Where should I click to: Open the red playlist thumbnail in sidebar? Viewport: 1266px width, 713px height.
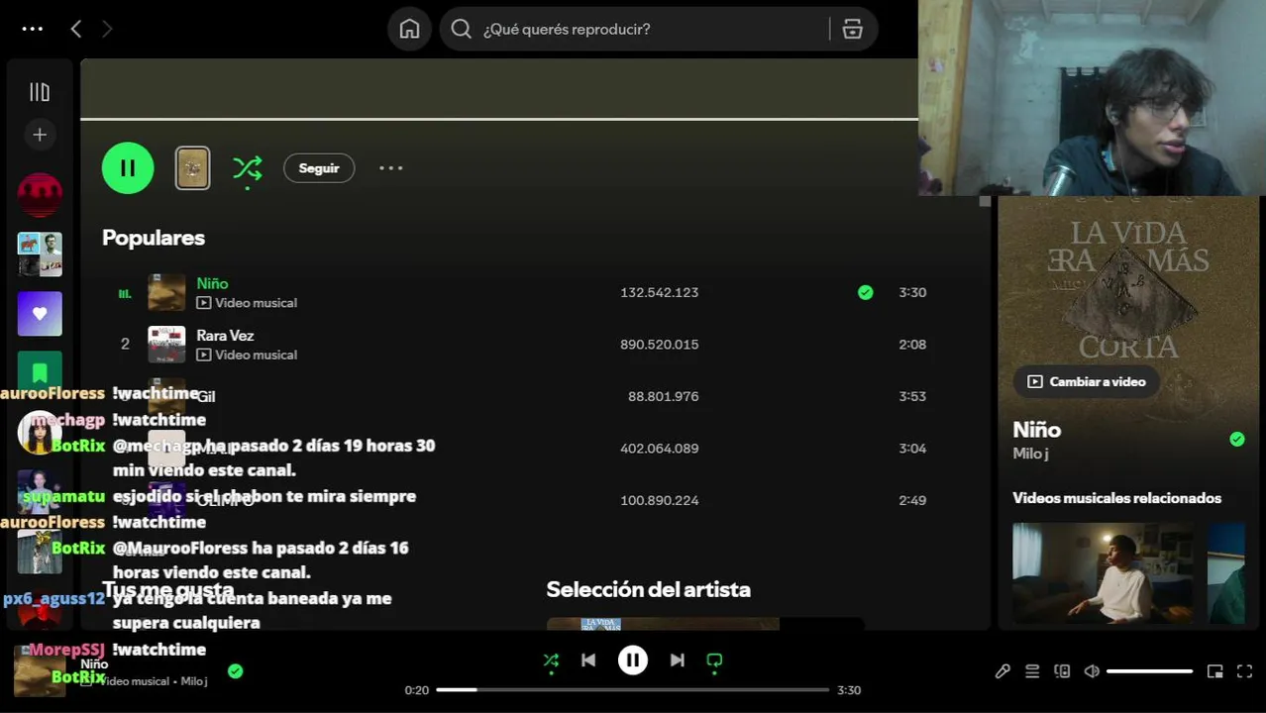(x=40, y=195)
